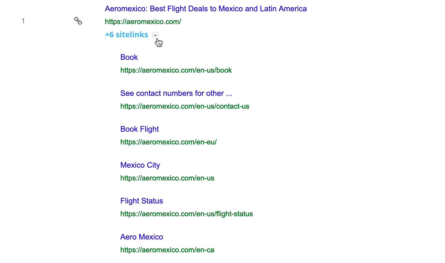The image size is (445, 263).
Task: Open the Book Flight sitelink
Action: click(x=139, y=129)
